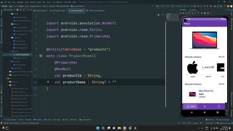Click See All next to Shop By category
Screen dimensions: 233x131
221,57
